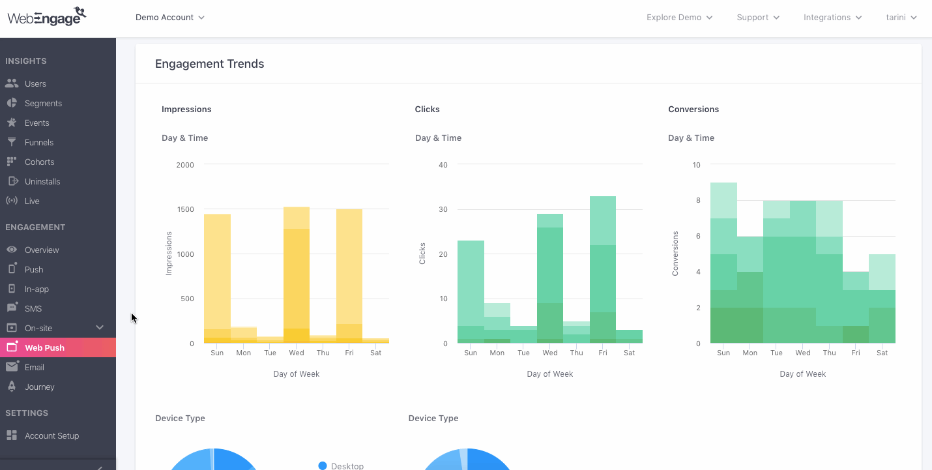The image size is (932, 470).
Task: Click the Conversions chart title
Action: [693, 109]
